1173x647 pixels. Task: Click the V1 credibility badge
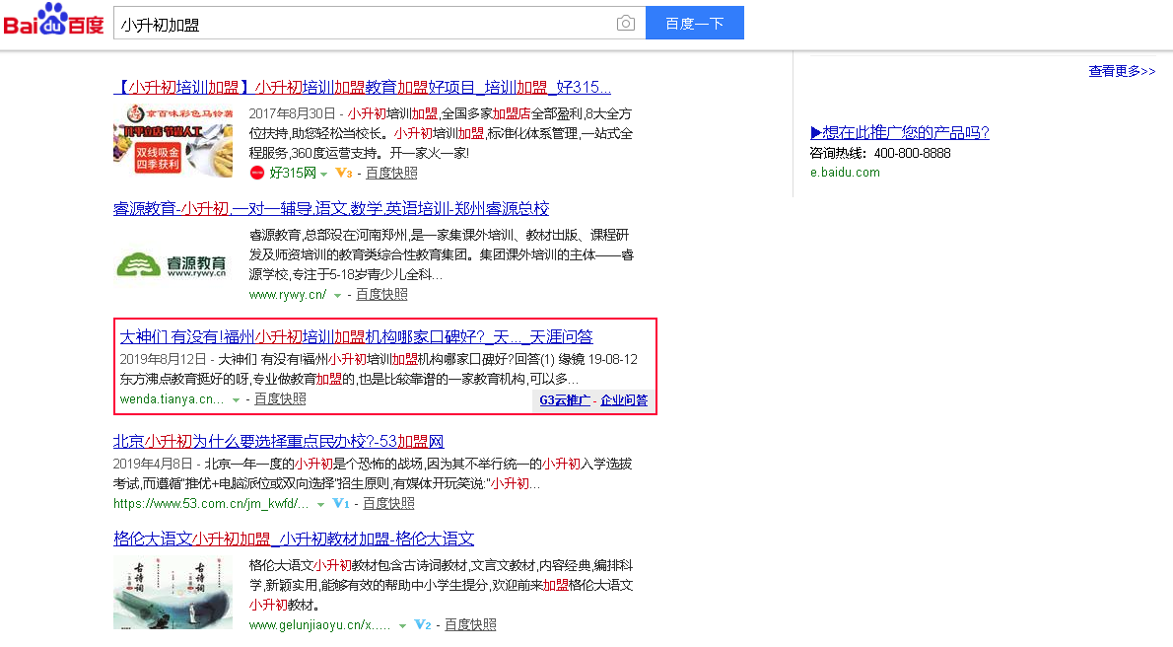[x=340, y=503]
